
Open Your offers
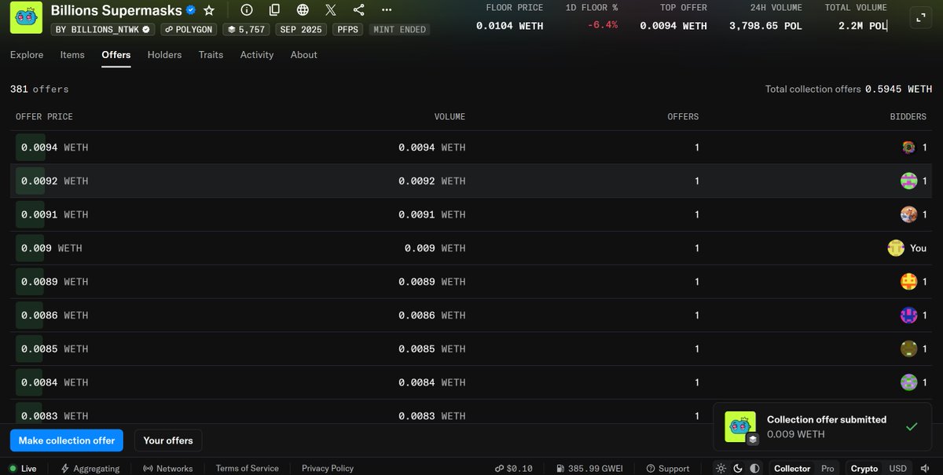tap(168, 440)
